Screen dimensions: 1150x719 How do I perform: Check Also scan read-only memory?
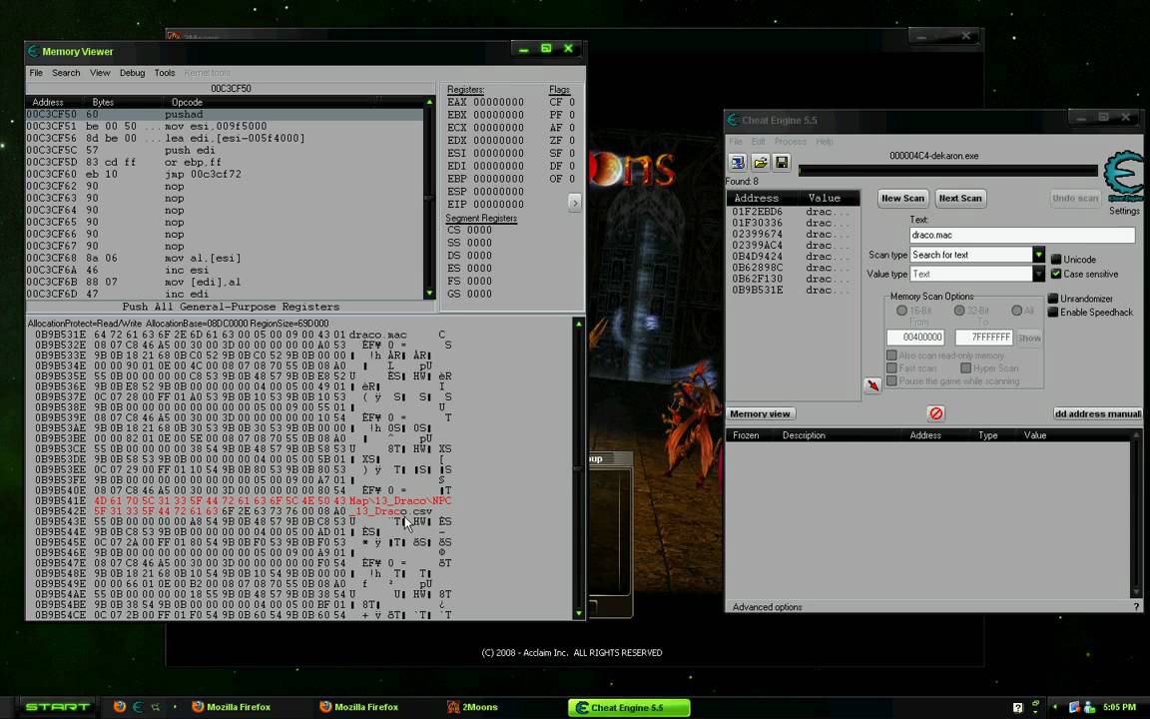pyautogui.click(x=891, y=356)
